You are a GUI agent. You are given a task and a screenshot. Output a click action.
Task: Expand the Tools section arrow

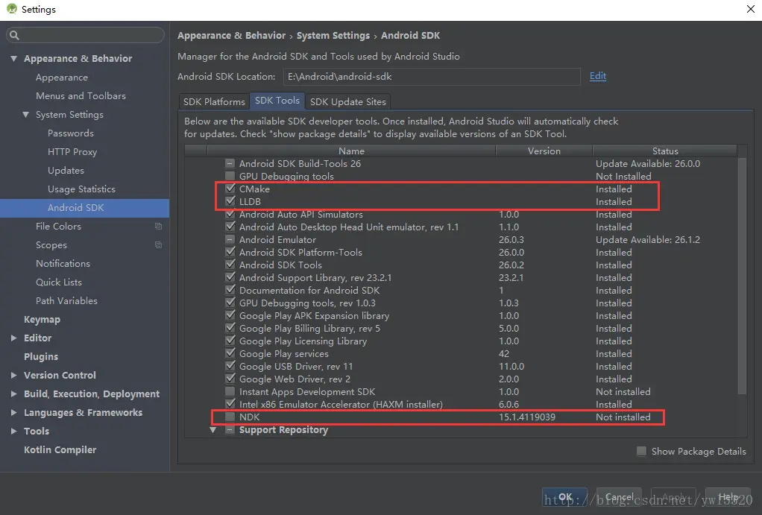point(13,431)
